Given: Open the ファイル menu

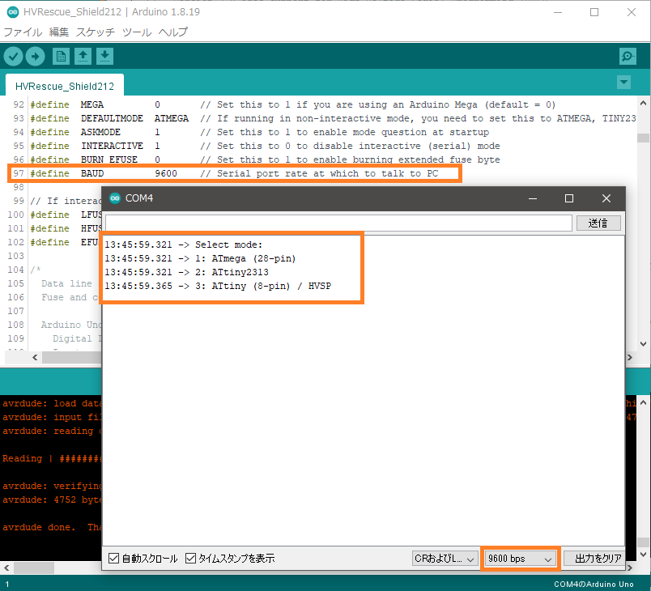Looking at the screenshot, I should point(23,32).
